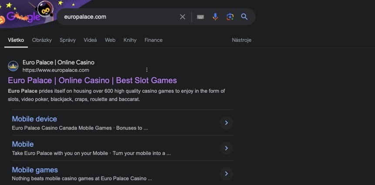Switch to the Obrázky tab
Image resolution: width=375 pixels, height=185 pixels.
tap(42, 40)
